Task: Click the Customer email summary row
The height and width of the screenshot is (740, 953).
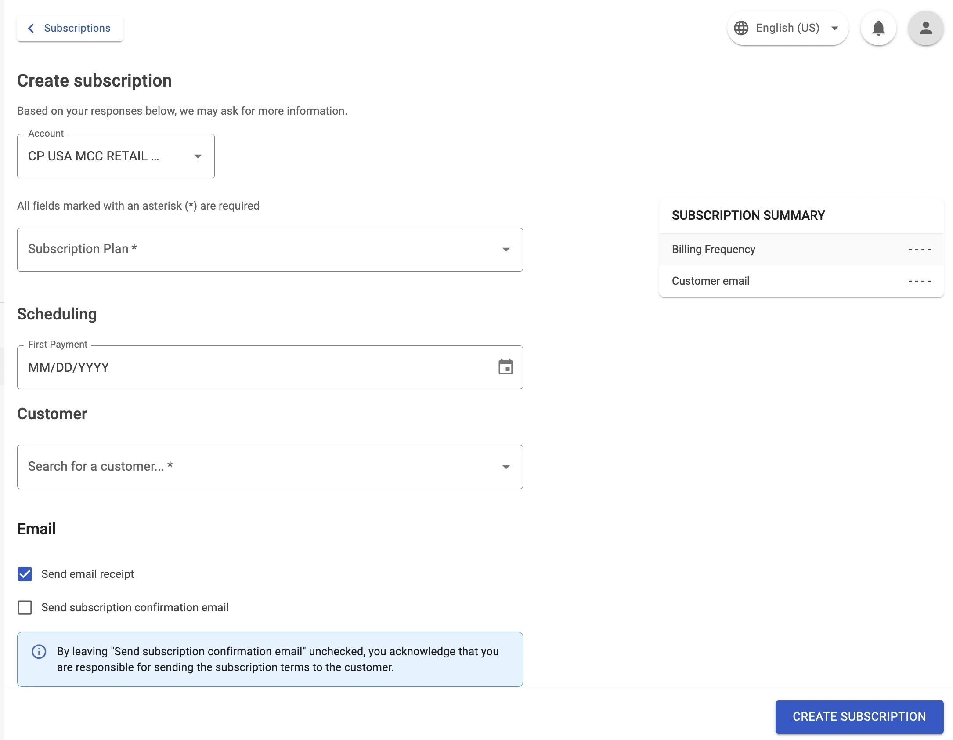Action: (801, 281)
